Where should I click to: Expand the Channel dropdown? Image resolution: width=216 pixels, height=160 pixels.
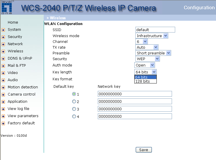pyautogui.click(x=142, y=42)
